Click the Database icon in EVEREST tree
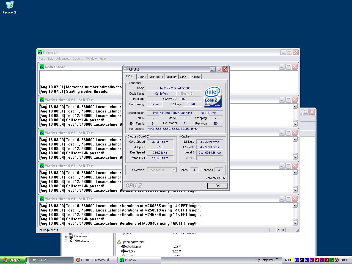The image size is (352, 264). point(71,236)
